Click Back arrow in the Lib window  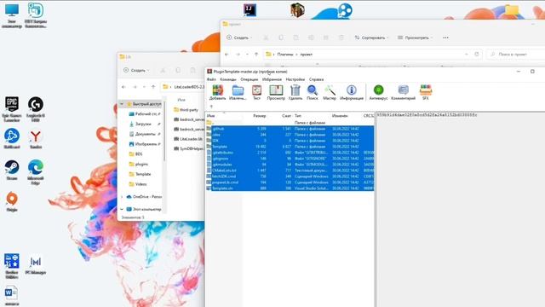pyautogui.click(x=123, y=87)
